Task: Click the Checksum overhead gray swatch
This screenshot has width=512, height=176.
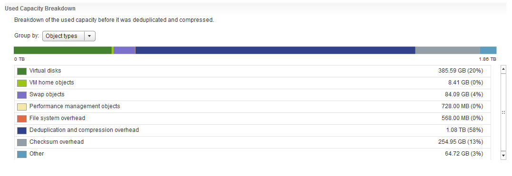Action: (x=22, y=142)
